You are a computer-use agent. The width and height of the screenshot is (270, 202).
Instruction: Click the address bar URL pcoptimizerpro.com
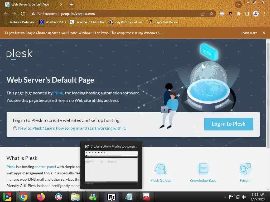(78, 14)
